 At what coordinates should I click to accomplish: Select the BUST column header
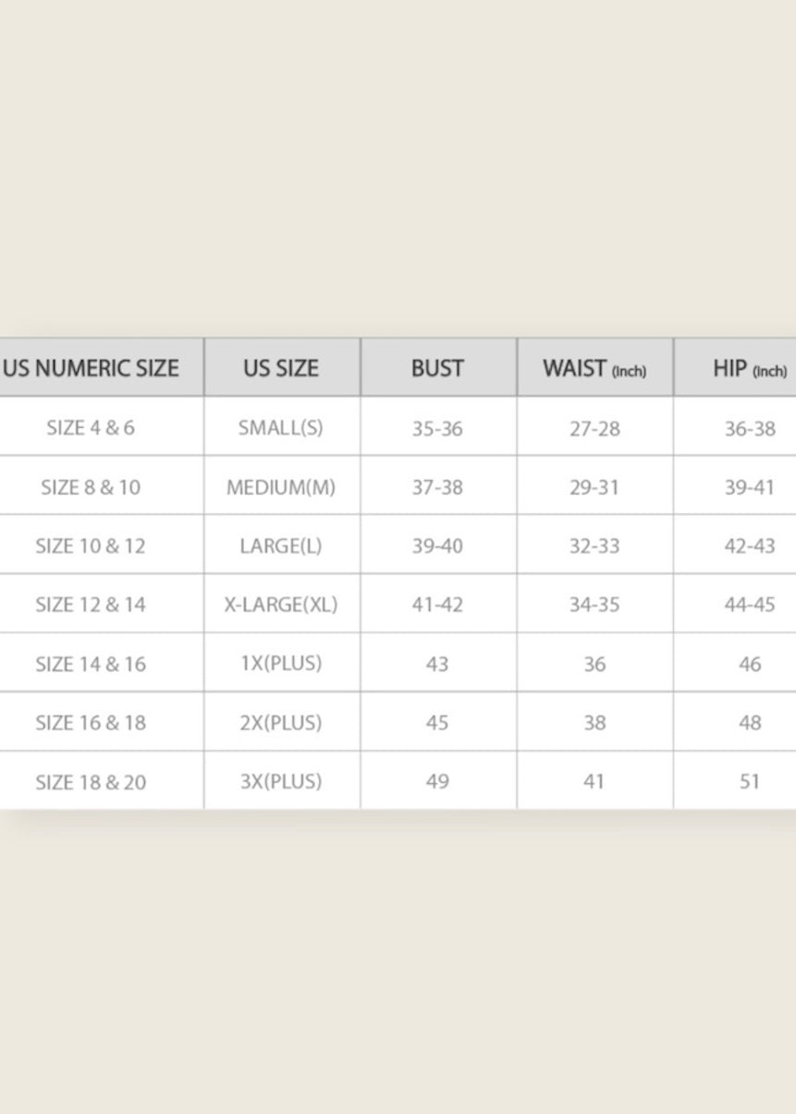437,368
